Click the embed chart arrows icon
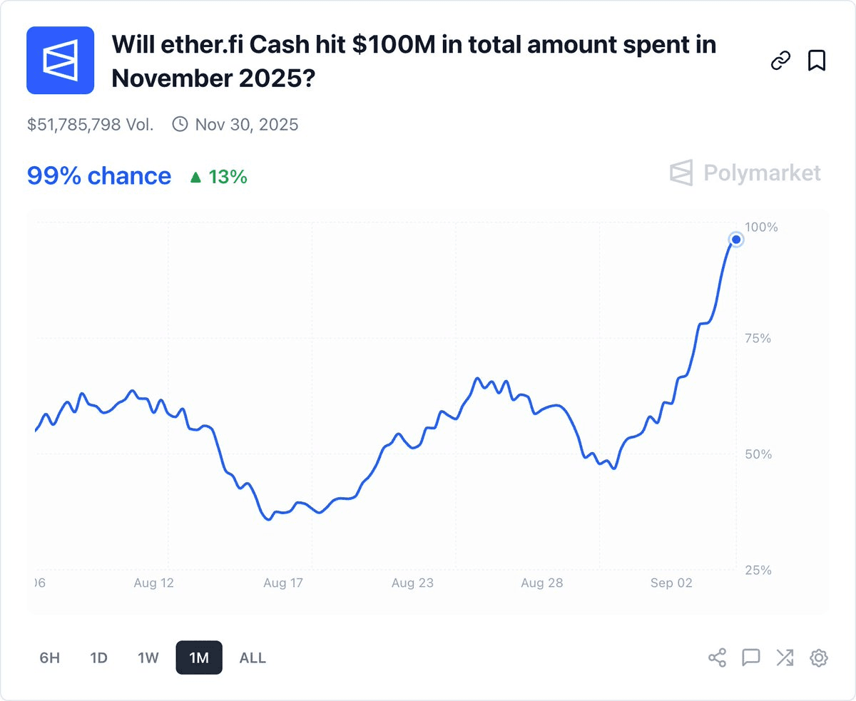 (x=784, y=657)
